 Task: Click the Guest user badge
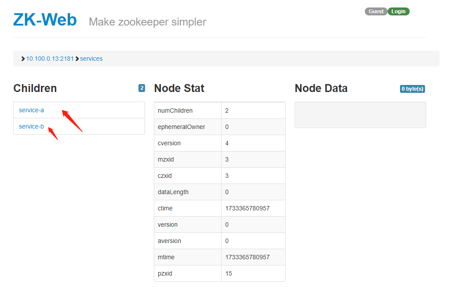(x=376, y=11)
